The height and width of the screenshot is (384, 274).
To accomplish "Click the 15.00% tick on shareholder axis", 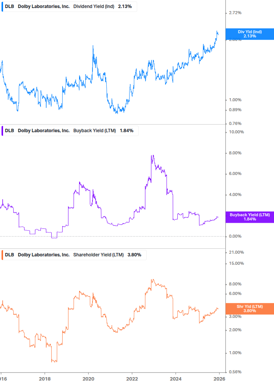I will pos(236,264).
